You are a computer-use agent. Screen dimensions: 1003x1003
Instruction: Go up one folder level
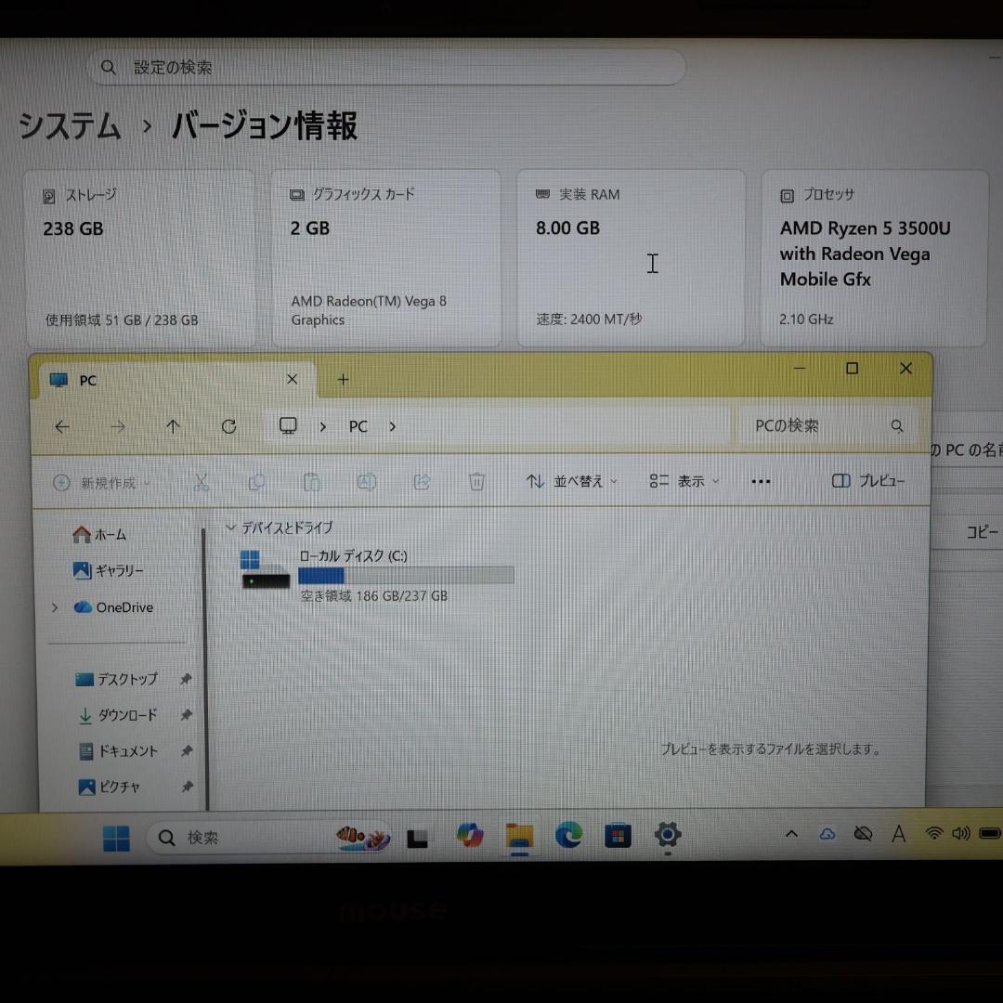coord(173,426)
